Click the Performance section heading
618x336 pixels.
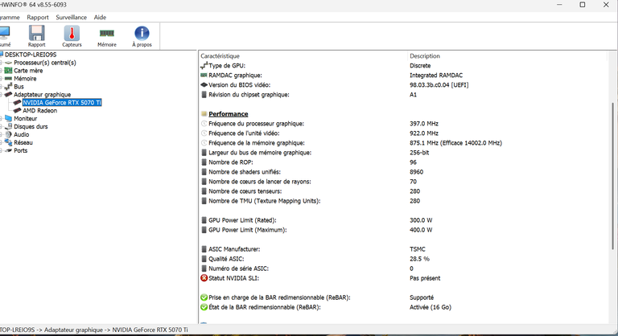[229, 114]
